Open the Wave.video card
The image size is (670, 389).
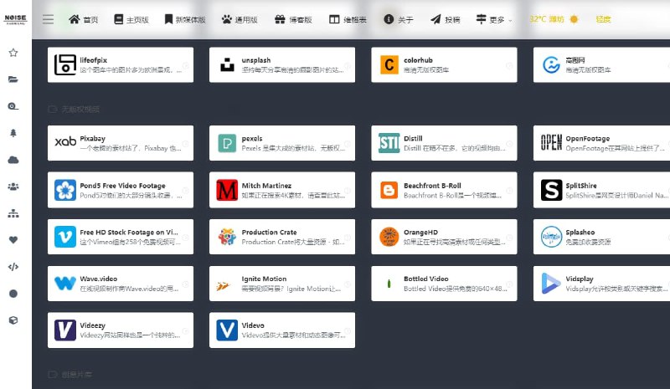pos(121,284)
